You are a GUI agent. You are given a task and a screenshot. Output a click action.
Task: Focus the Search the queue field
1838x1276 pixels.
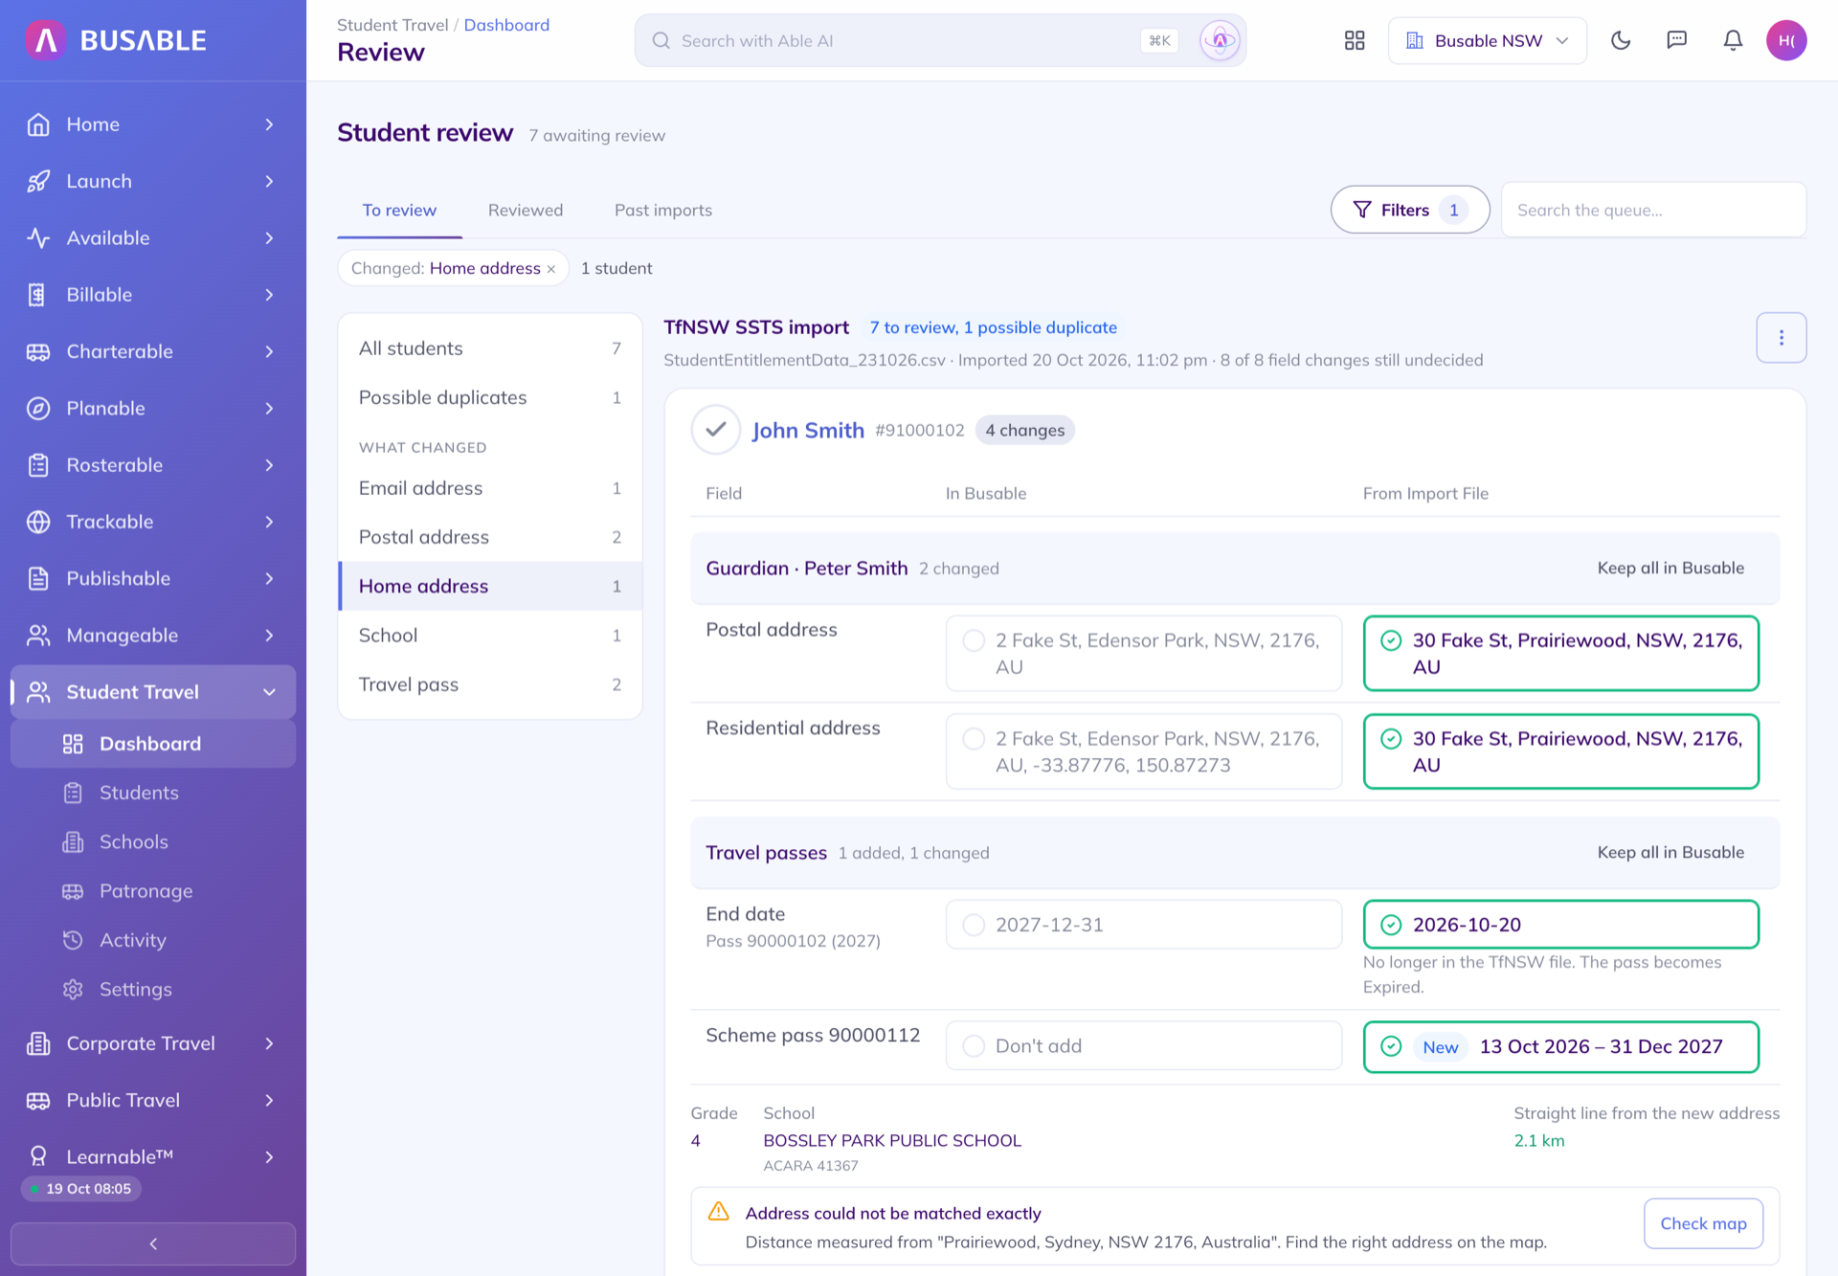(1653, 210)
